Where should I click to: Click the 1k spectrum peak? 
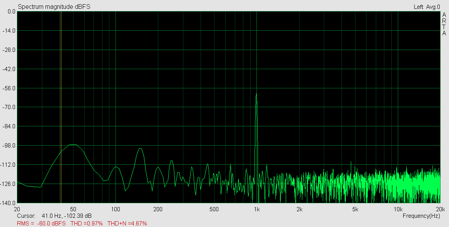coord(256,94)
